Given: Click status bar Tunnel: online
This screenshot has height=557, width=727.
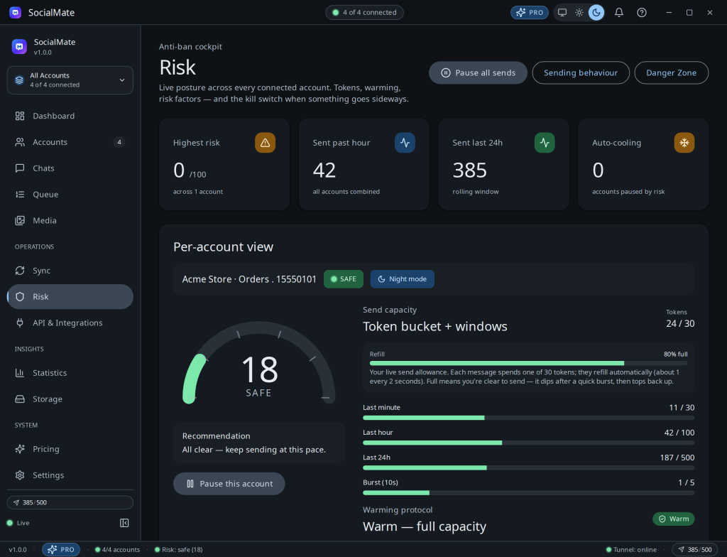Looking at the screenshot, I should tap(631, 550).
